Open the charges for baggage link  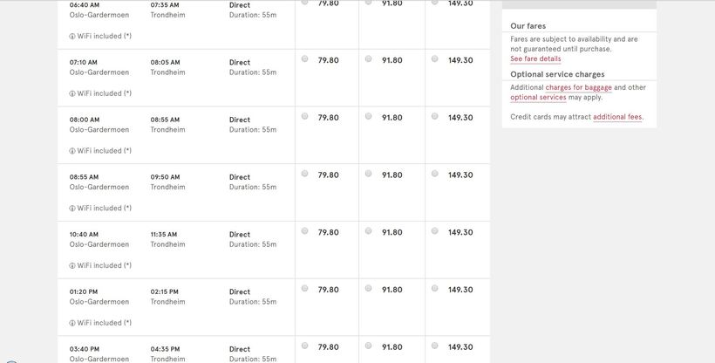tap(578, 87)
